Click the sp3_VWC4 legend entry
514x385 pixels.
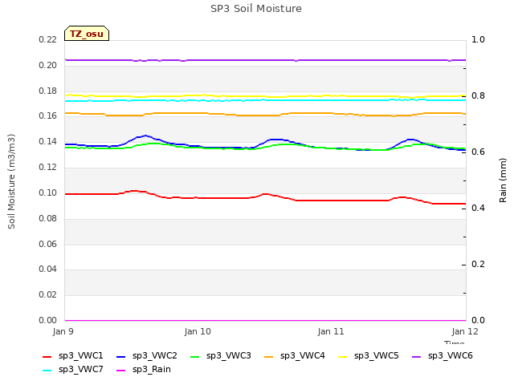click(295, 356)
